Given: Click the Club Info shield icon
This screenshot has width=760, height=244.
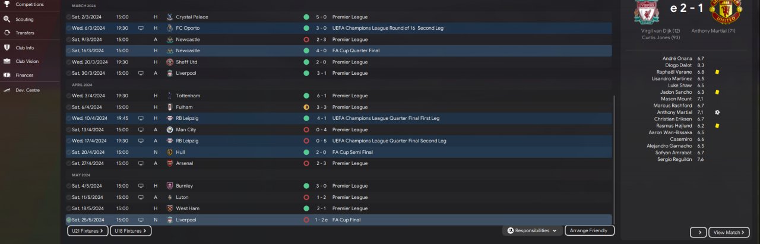Looking at the screenshot, I should (7, 47).
